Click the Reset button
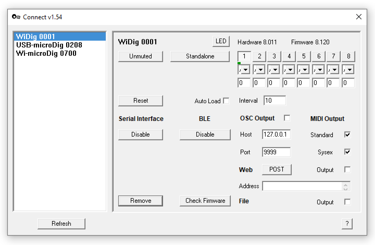375x245 pixels. [x=141, y=101]
